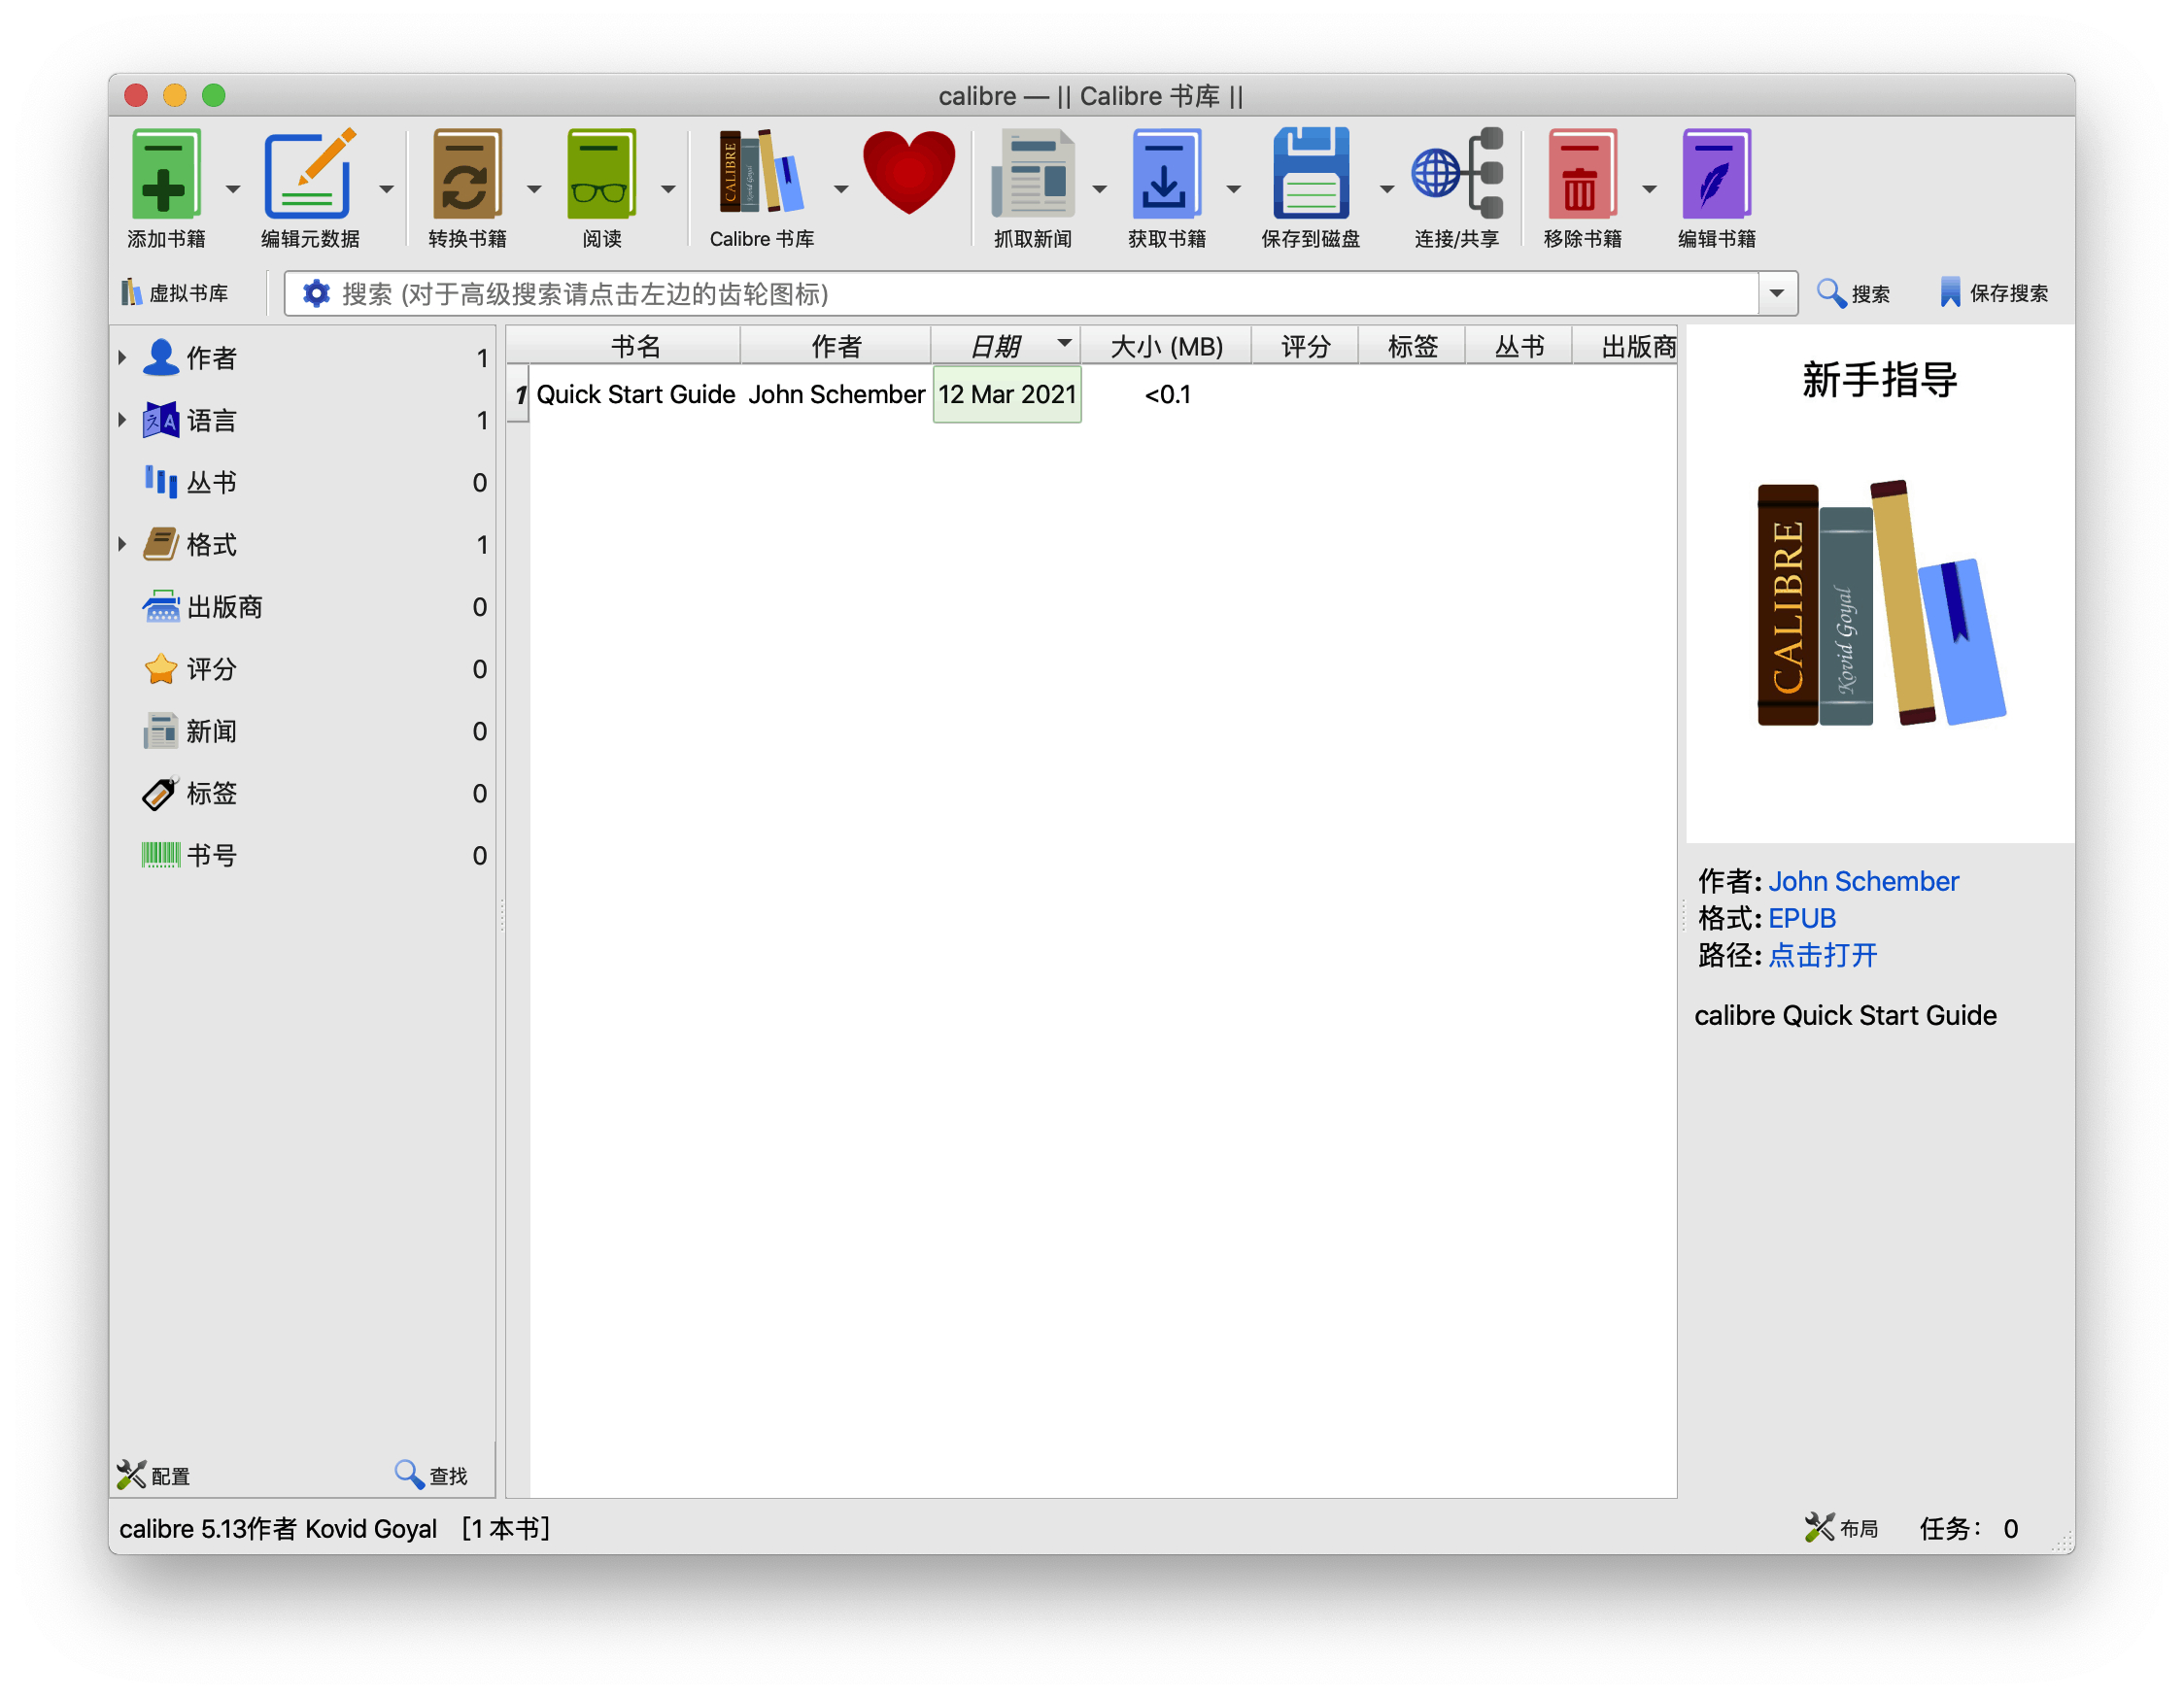Click the gear advanced search icon
This screenshot has height=1698, width=2184.
(x=316, y=294)
